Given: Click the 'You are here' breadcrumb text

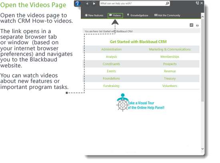Looking at the screenshot, I should pyautogui.click(x=108, y=31).
